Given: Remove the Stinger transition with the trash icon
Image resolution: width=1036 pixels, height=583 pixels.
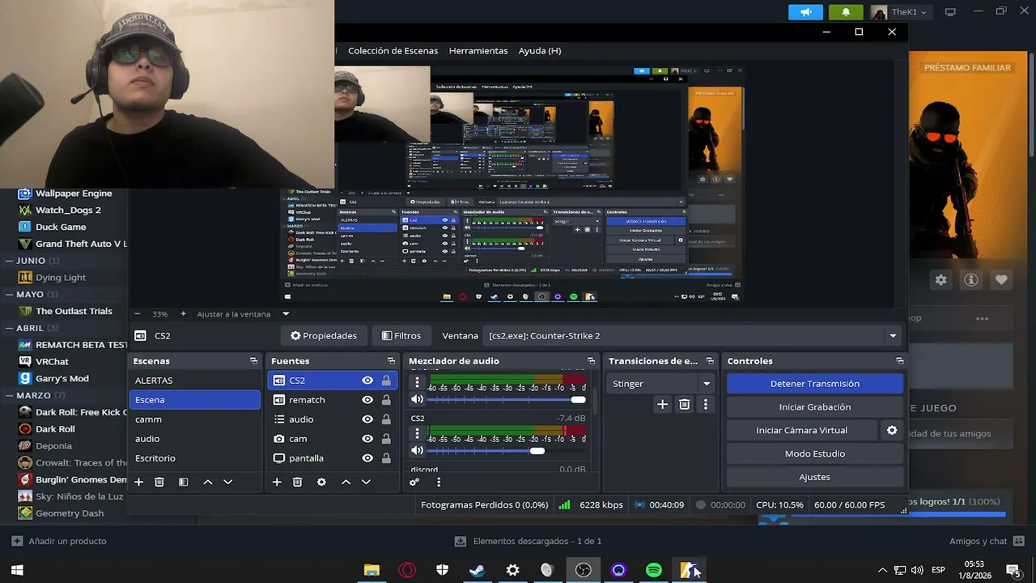Looking at the screenshot, I should pyautogui.click(x=685, y=404).
